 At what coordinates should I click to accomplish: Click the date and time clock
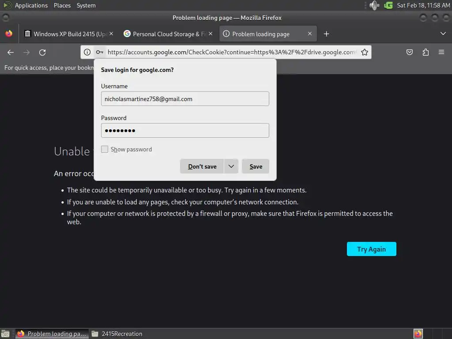423,5
